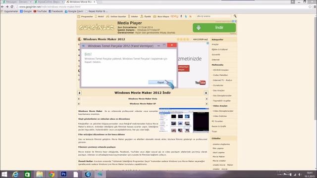This screenshot has width=317, height=178.
Task: Open the Mobil site menu
Action: pos(99,16)
